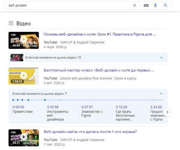Click the second dot on key moments timeline
Screen dimensions: 180x150
[18, 100]
